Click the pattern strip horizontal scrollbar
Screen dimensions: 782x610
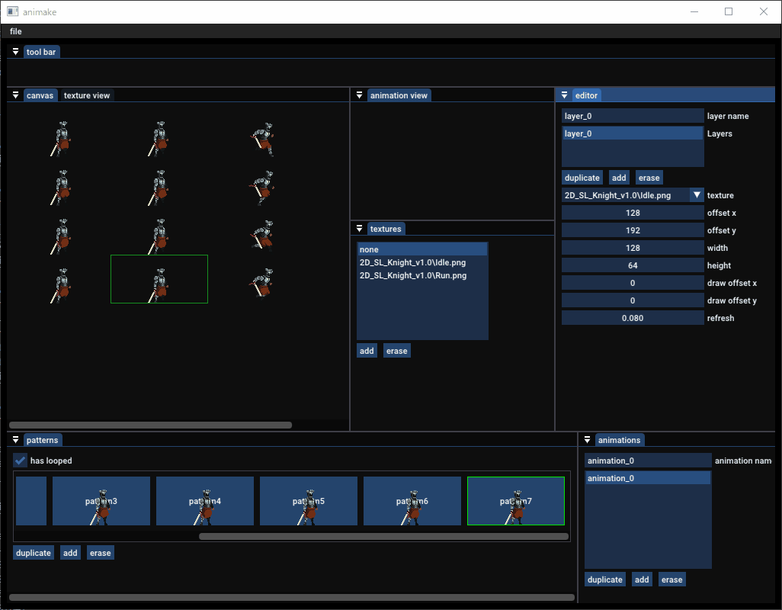383,536
